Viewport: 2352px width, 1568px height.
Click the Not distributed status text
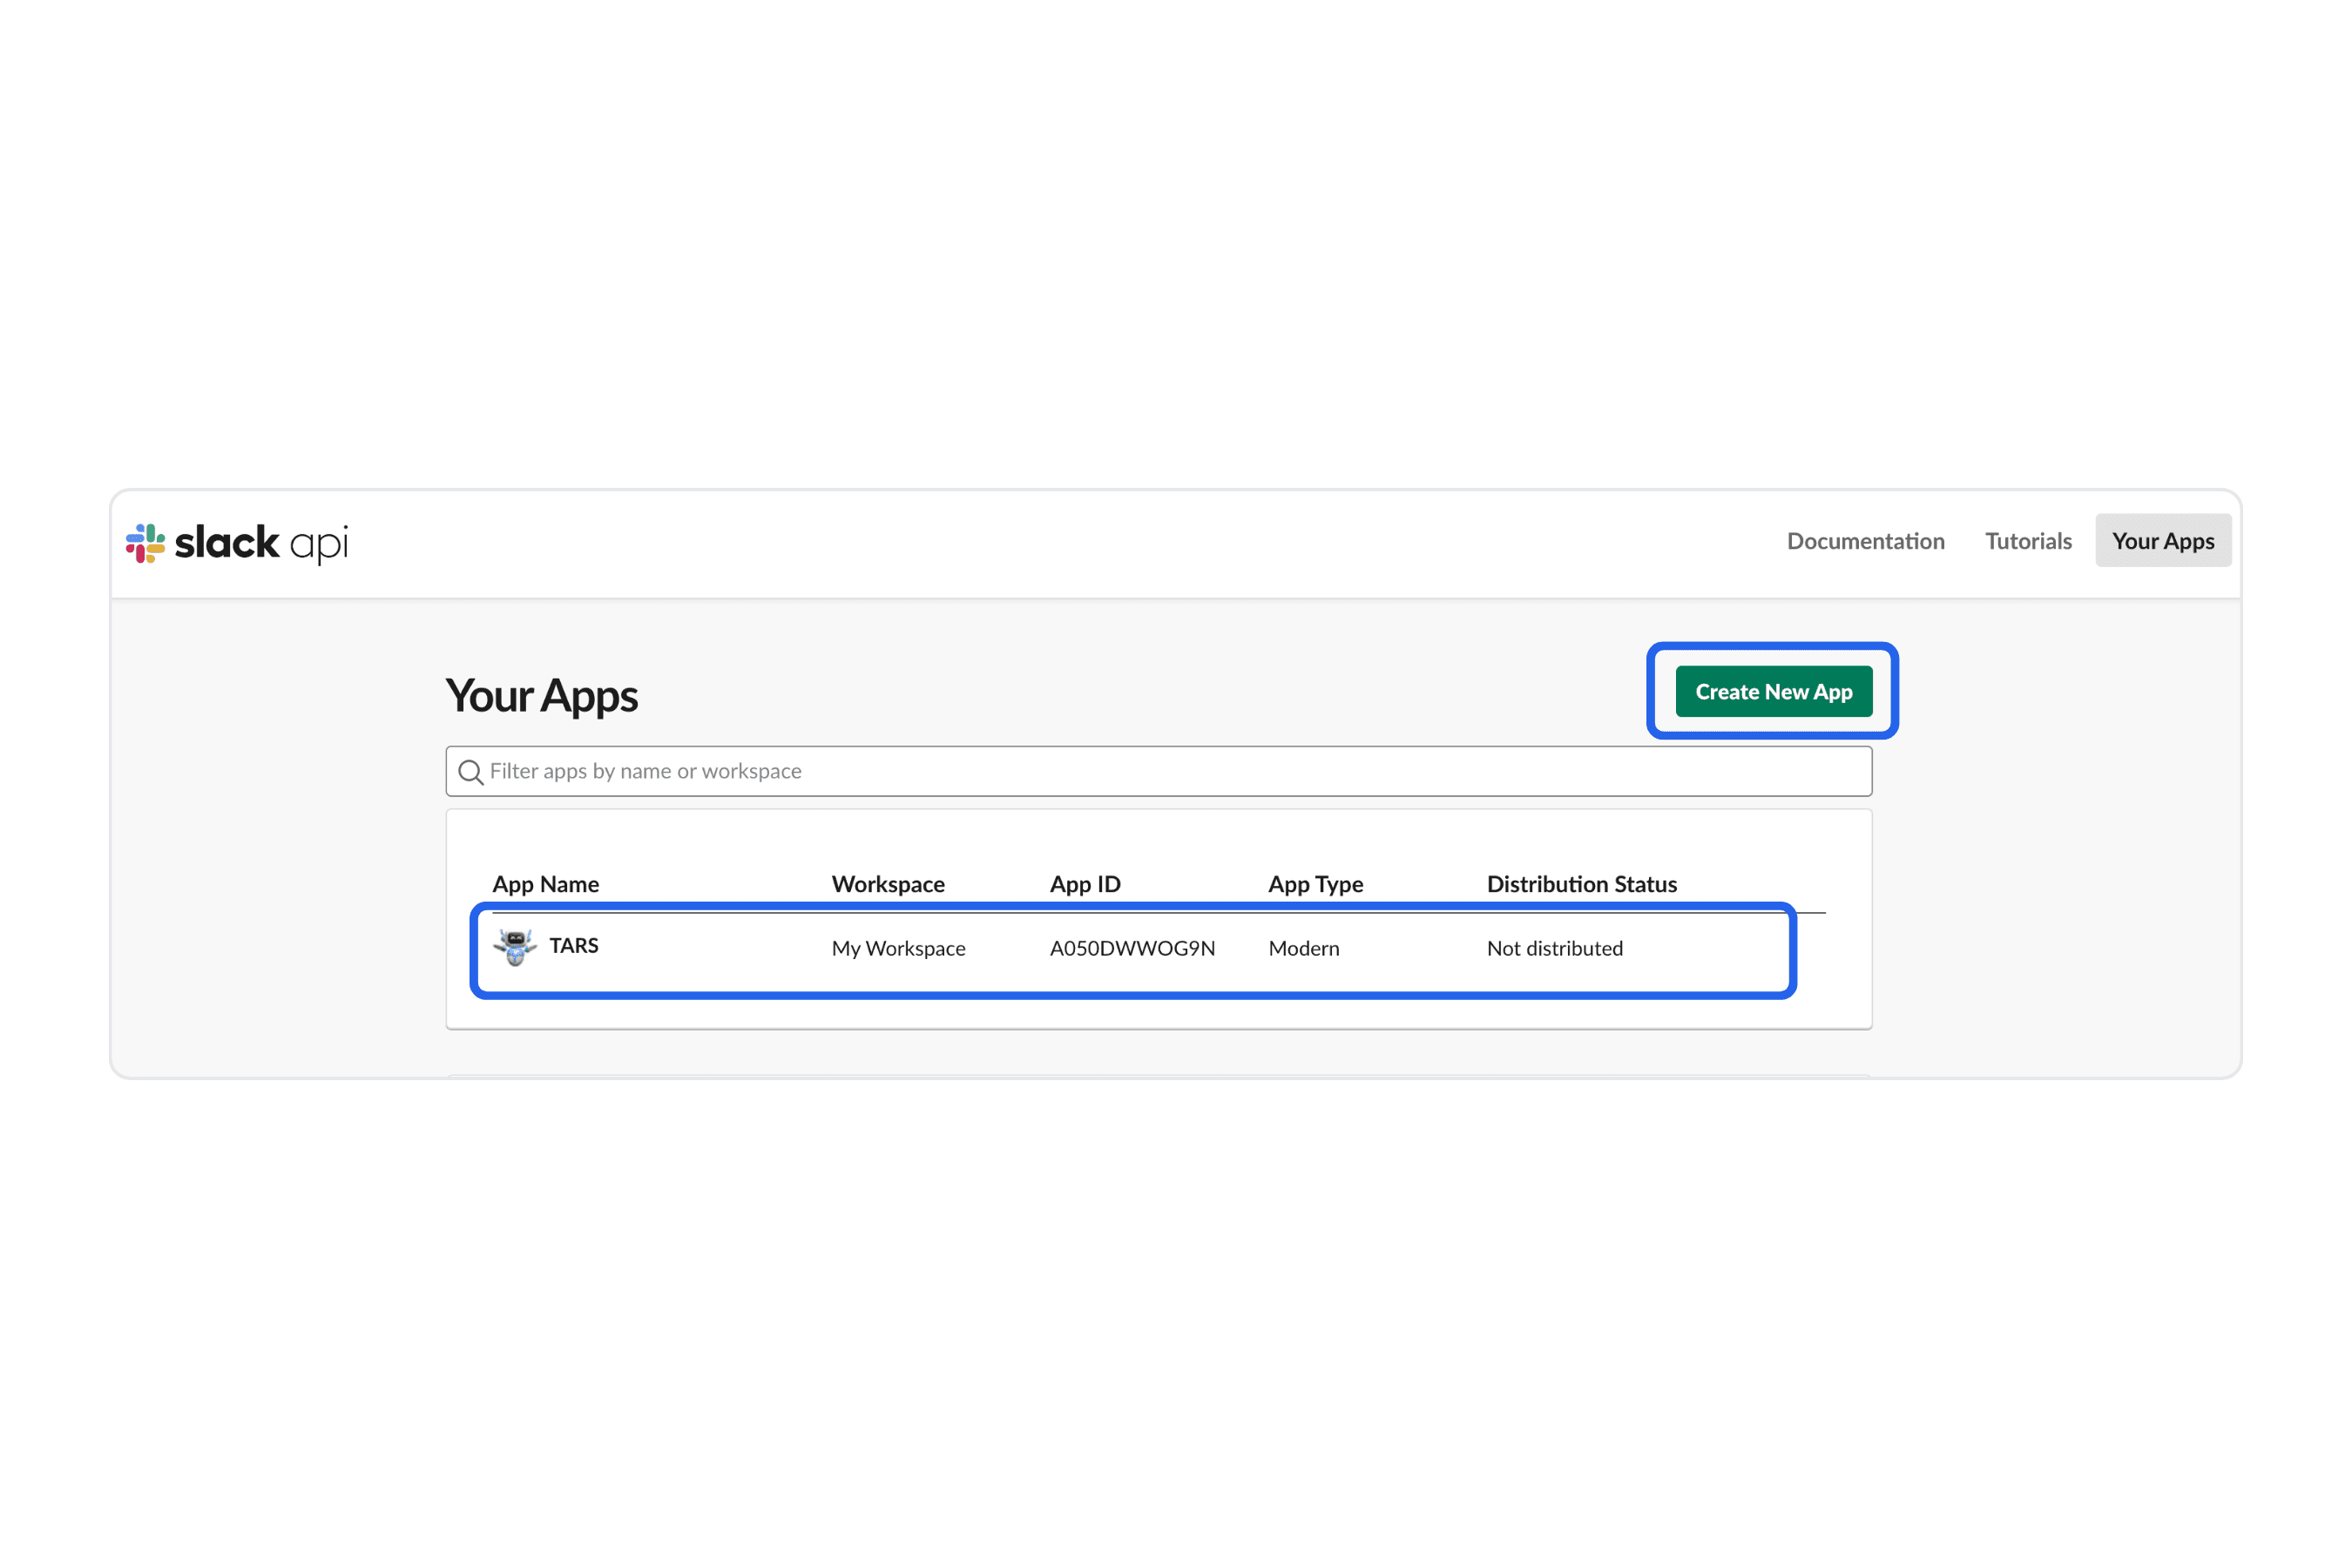click(1554, 948)
